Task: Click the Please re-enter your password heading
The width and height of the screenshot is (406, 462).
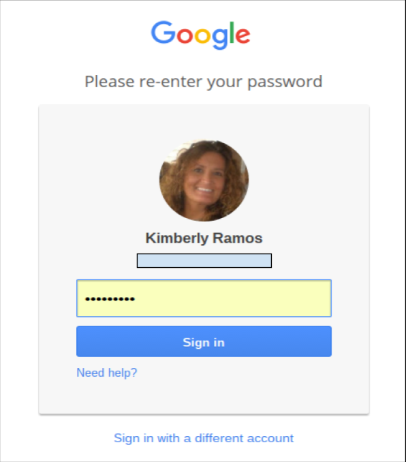Action: 204,82
